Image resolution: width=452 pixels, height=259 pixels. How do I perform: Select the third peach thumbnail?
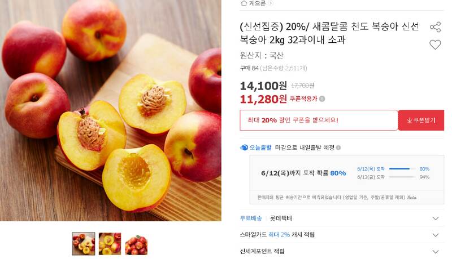pyautogui.click(x=136, y=244)
